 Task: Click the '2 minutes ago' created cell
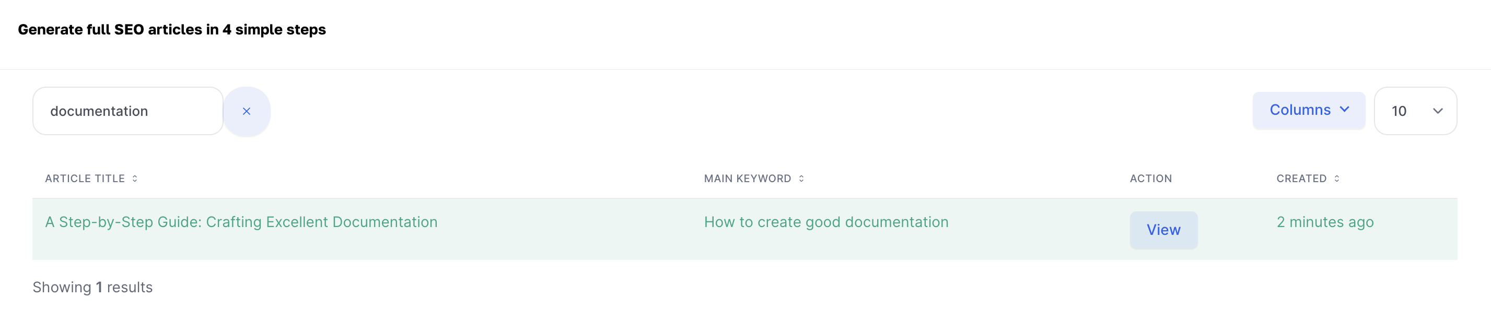[1325, 222]
